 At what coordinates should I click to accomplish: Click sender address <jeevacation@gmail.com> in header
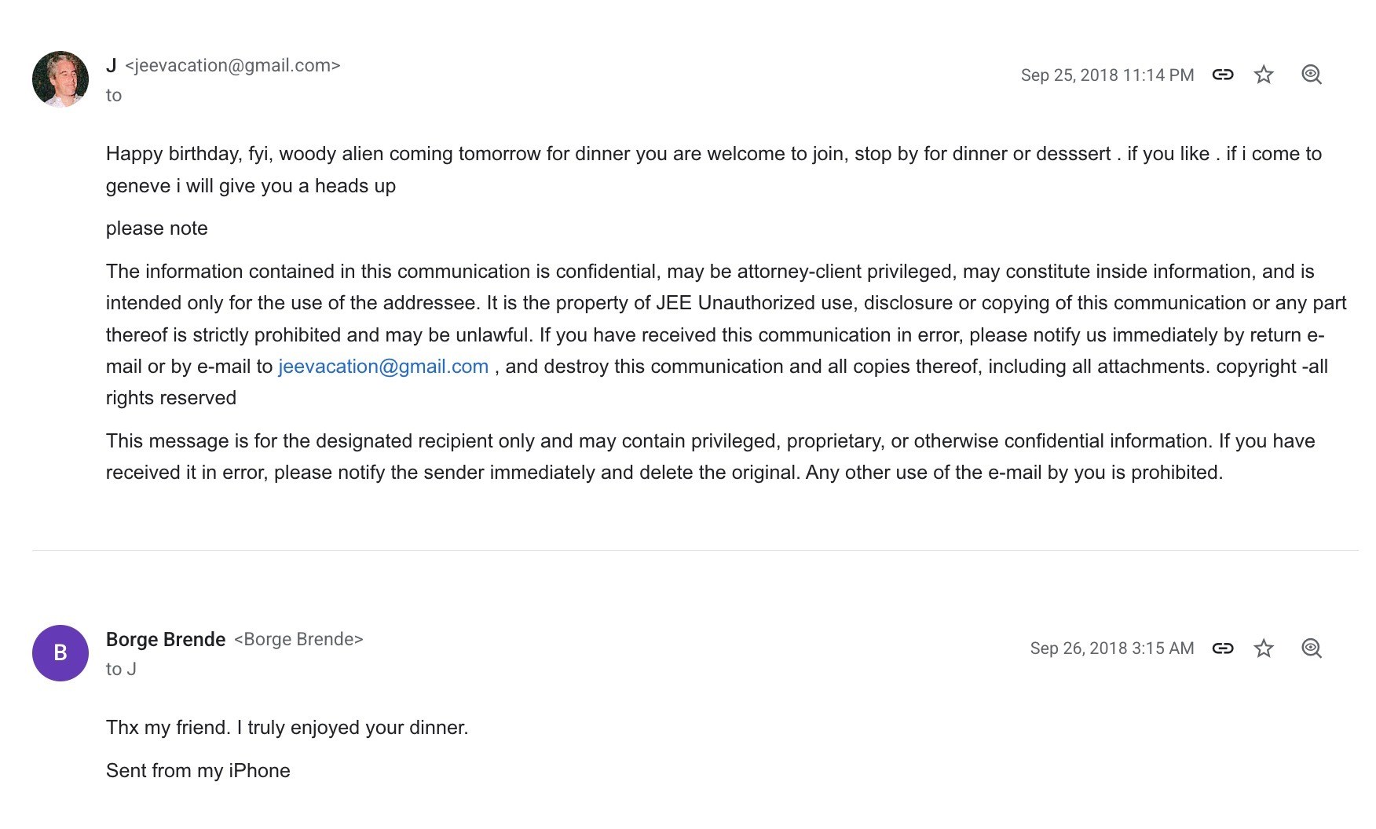tap(232, 65)
